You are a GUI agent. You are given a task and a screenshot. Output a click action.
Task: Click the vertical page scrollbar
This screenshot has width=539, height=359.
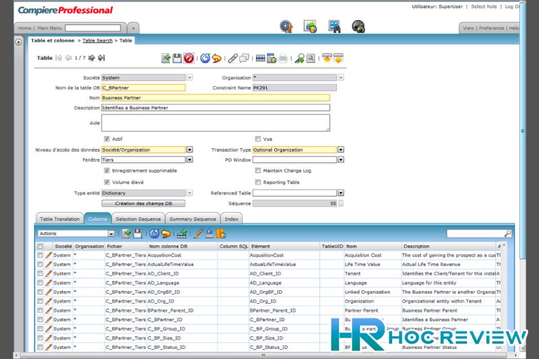[x=522, y=131]
